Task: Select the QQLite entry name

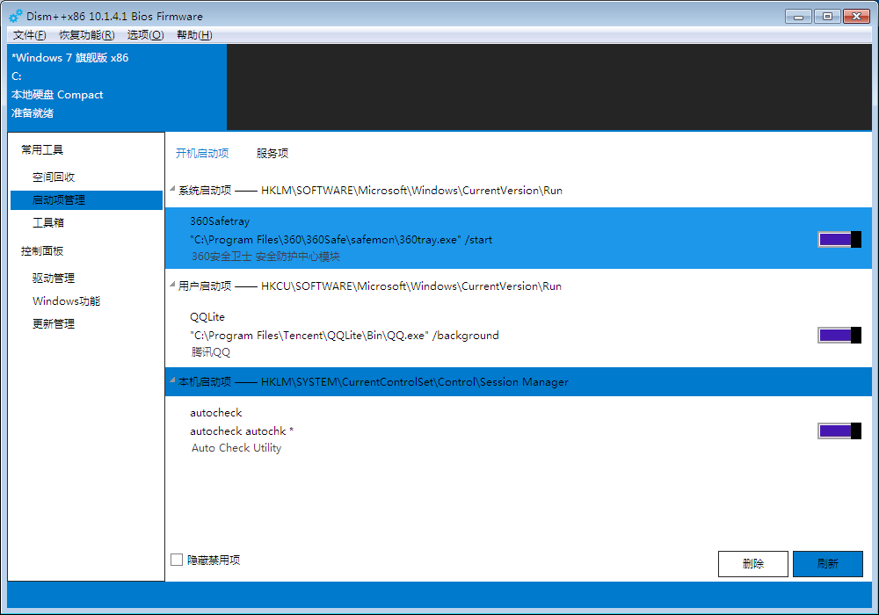Action: [x=207, y=317]
